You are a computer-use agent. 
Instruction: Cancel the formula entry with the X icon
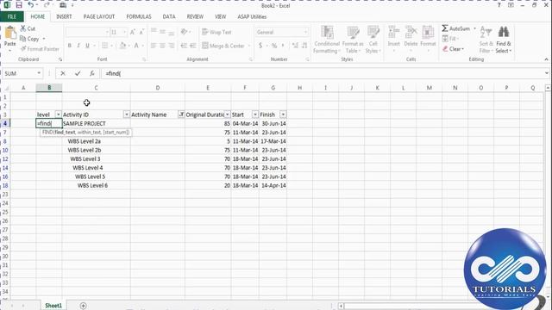pos(63,73)
